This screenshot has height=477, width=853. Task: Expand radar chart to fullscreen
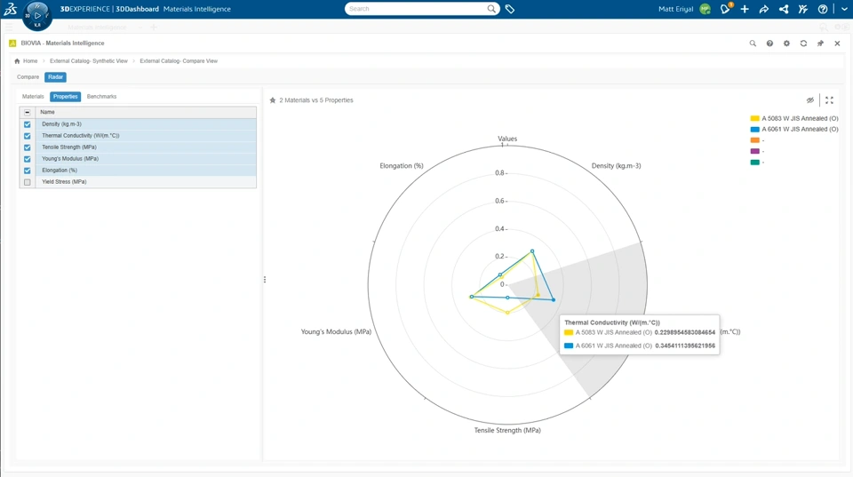point(829,100)
